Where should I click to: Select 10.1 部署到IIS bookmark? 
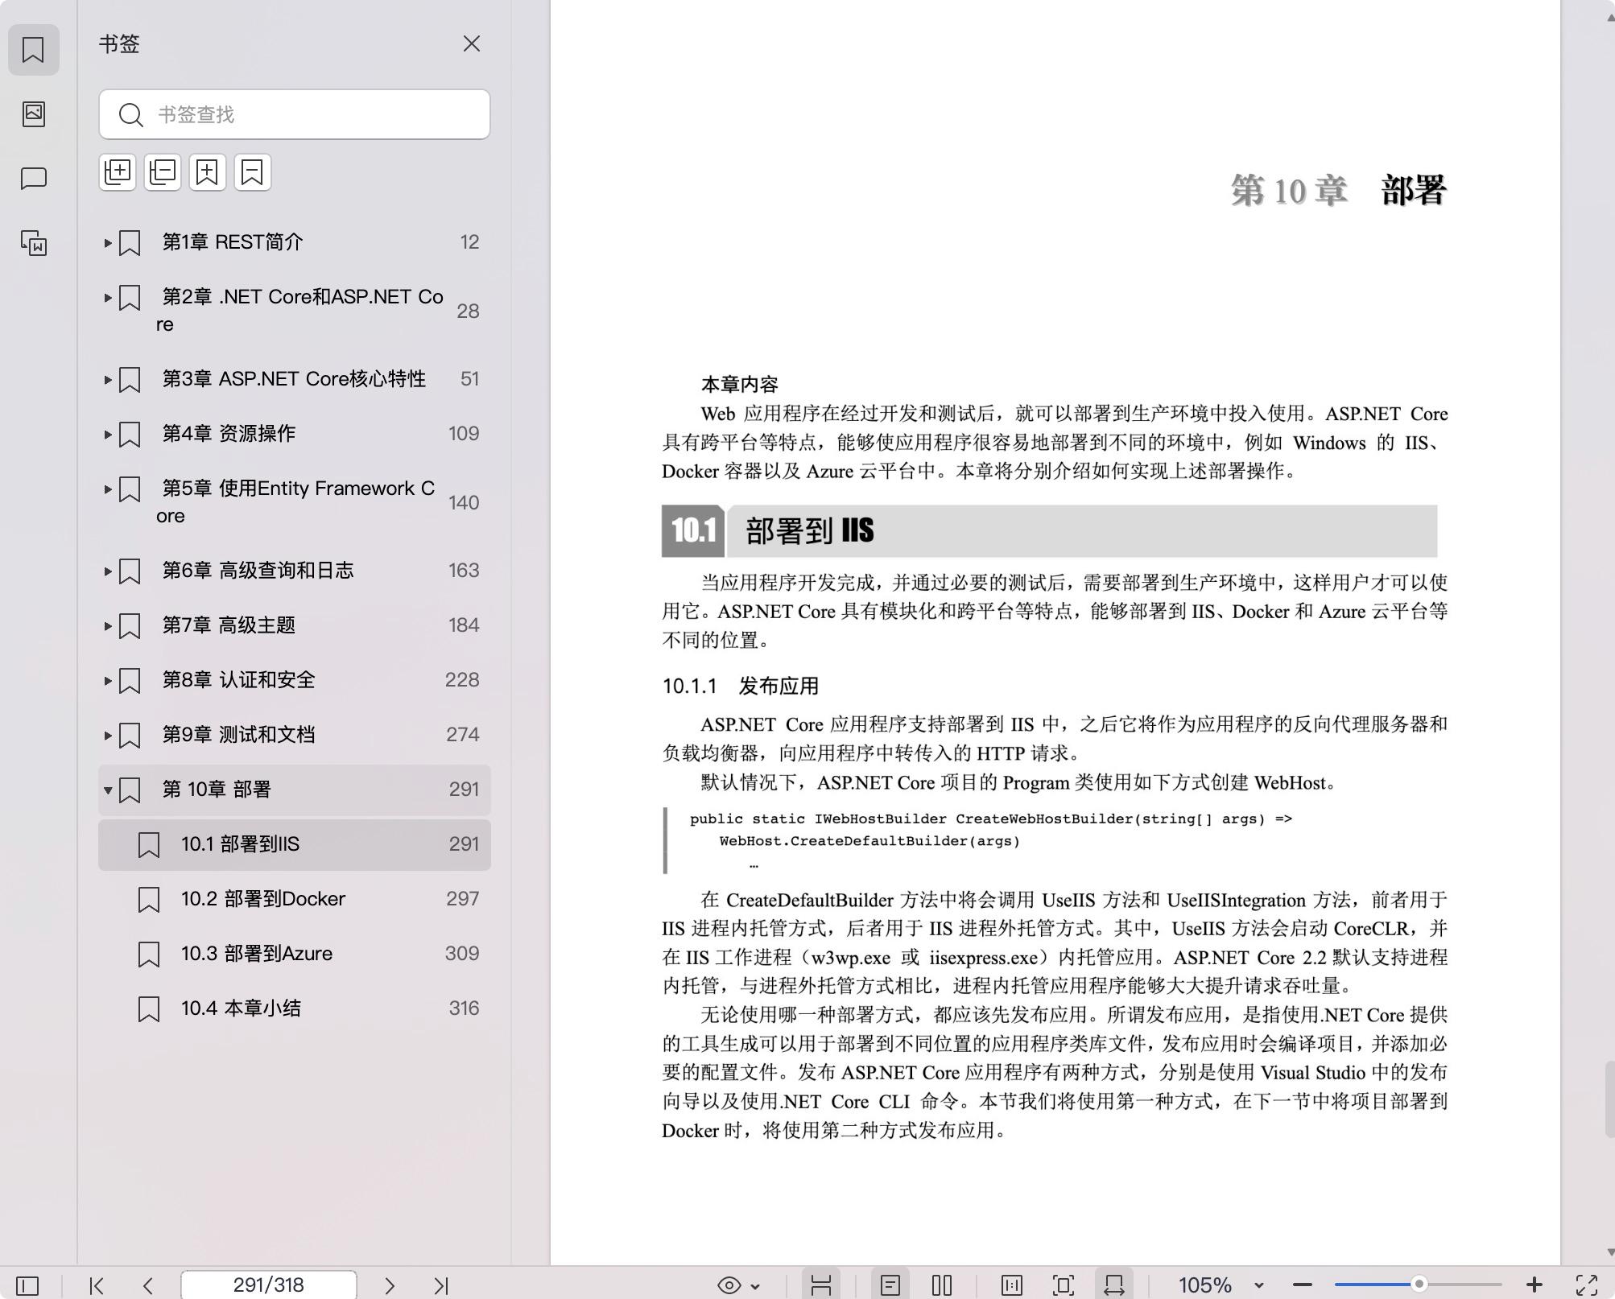click(295, 844)
